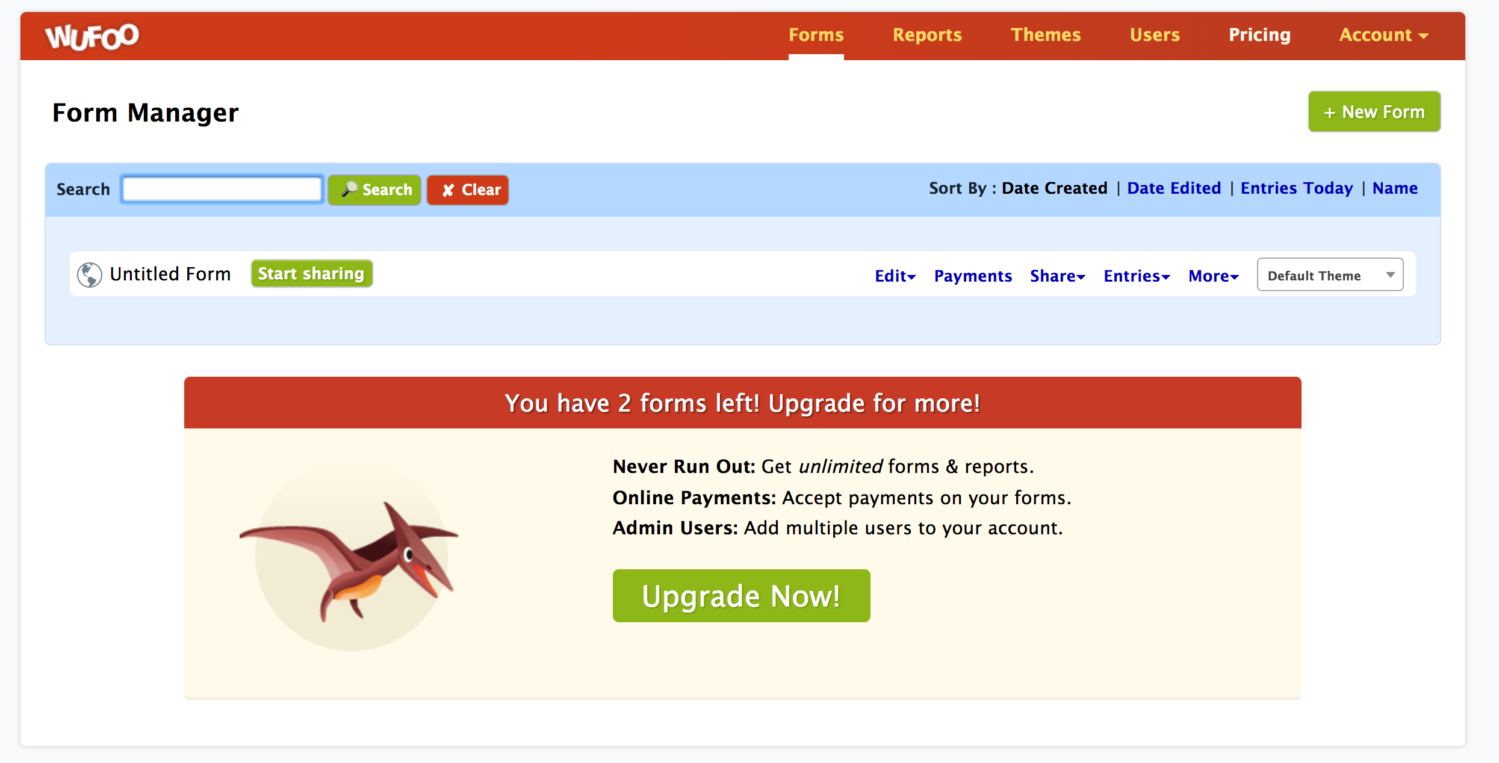Switch to the Users tab
Screen dimensions: 1499x763
(x=1155, y=35)
